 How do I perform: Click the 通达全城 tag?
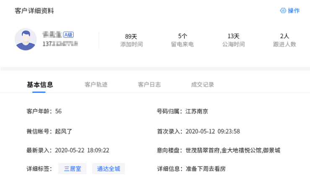tap(108, 169)
